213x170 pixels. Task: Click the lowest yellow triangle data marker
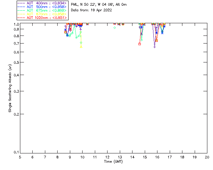(x=81, y=47)
